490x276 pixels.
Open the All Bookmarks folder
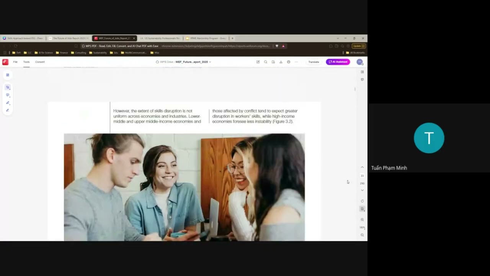[x=355, y=53]
